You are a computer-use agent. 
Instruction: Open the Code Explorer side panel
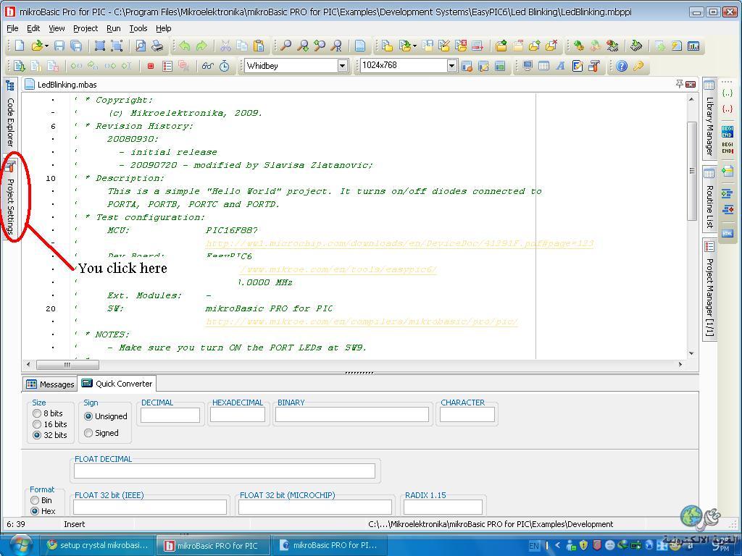[x=10, y=114]
